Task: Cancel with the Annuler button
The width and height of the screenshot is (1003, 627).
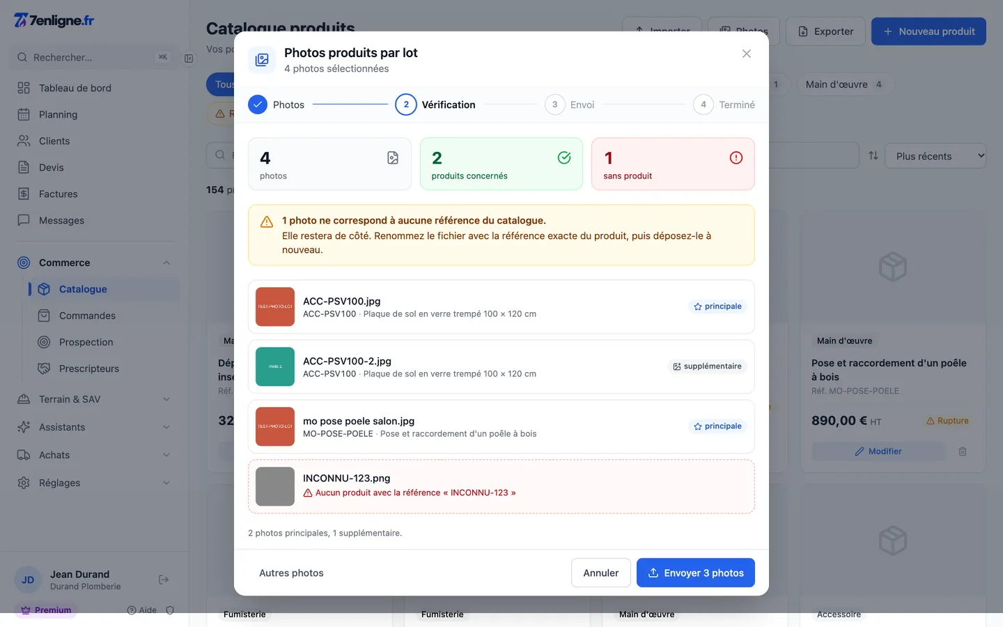Action: (x=601, y=573)
